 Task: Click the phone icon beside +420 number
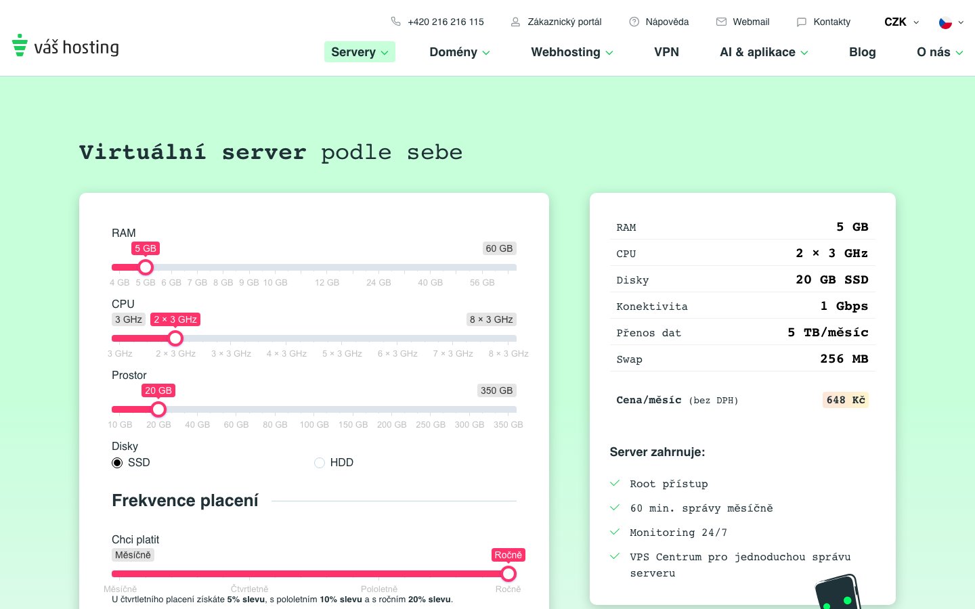point(396,22)
